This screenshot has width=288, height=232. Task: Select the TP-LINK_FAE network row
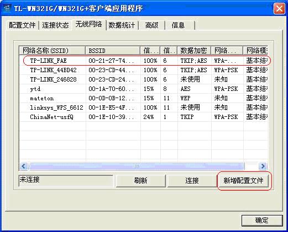pos(144,61)
